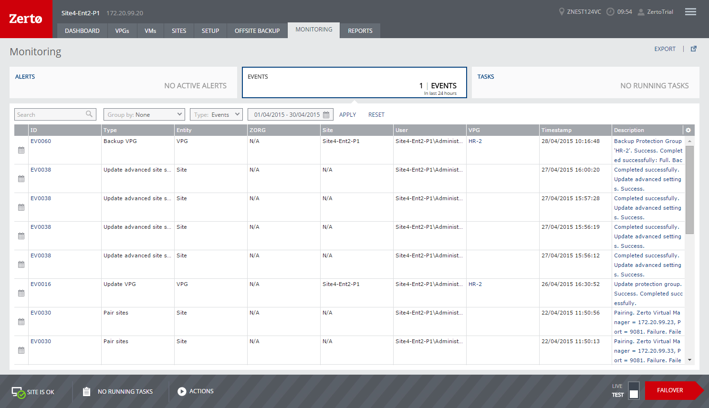Click scrollbar down arrow

coord(689,360)
